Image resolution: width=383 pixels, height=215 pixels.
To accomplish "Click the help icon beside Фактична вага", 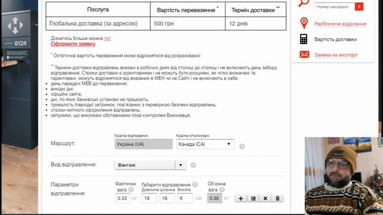I will point(131,189).
